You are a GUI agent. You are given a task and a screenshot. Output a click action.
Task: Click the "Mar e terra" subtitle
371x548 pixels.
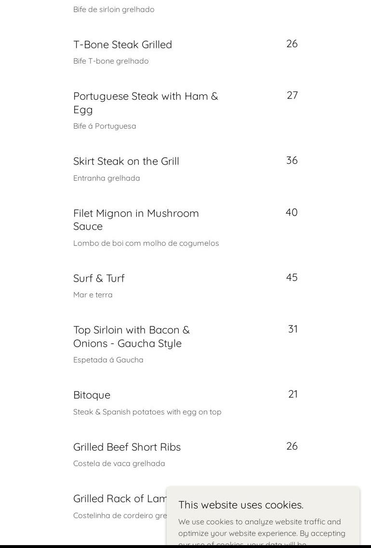pos(93,295)
